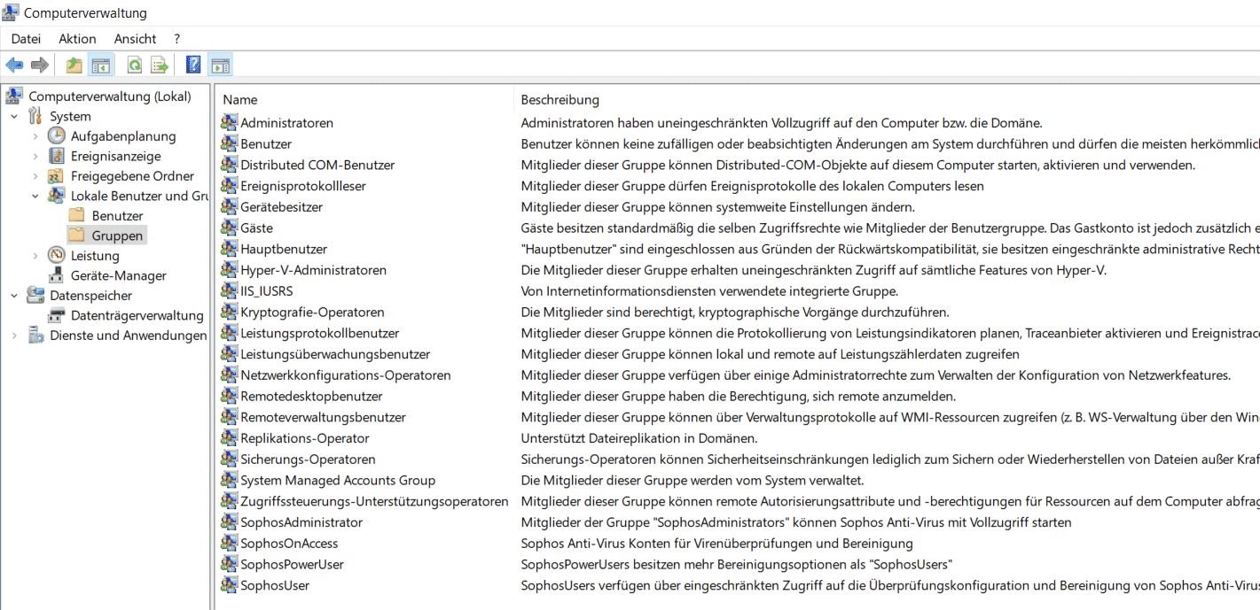Export the list using the toolbar icon

click(x=160, y=65)
